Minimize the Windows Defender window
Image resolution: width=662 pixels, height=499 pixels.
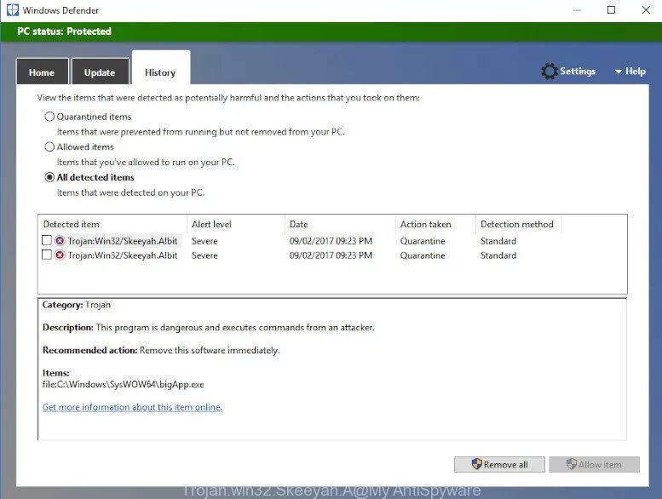pyautogui.click(x=577, y=9)
